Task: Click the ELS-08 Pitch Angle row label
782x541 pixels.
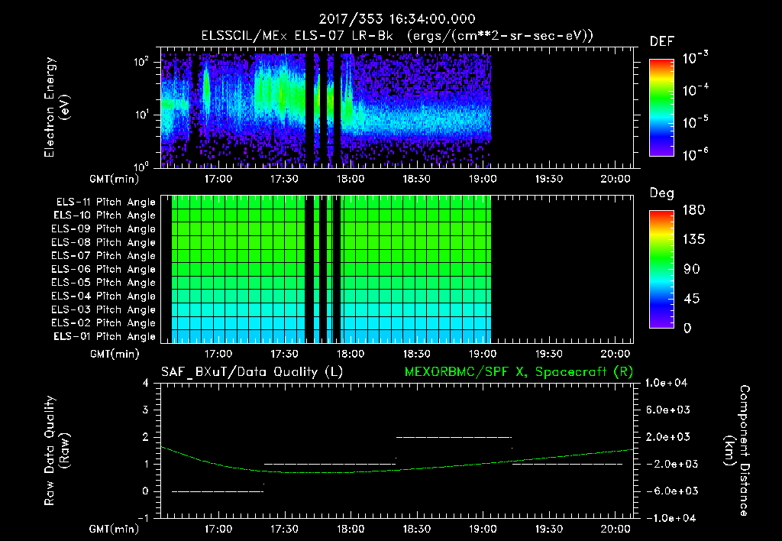Action: click(104, 242)
